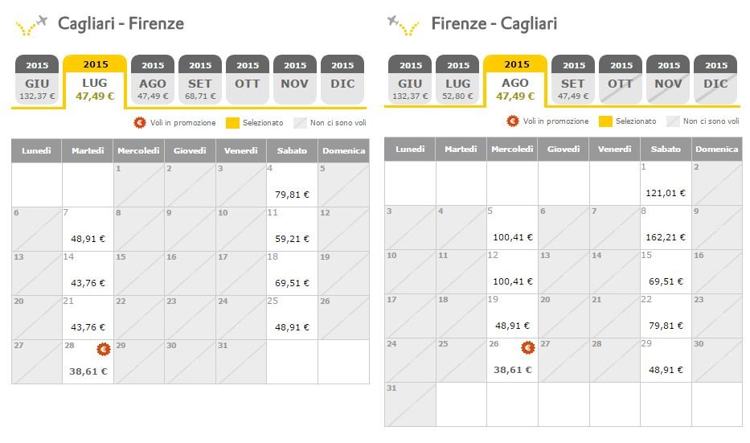Click the promo euro badge on August 26
This screenshot has height=443, width=750.
point(527,348)
